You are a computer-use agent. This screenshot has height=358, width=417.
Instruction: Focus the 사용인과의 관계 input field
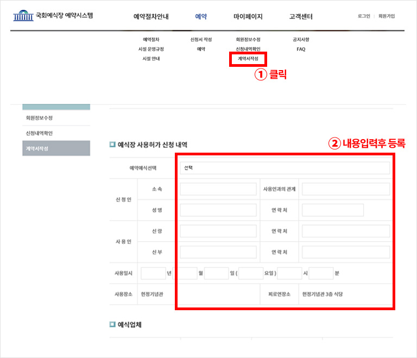point(345,189)
